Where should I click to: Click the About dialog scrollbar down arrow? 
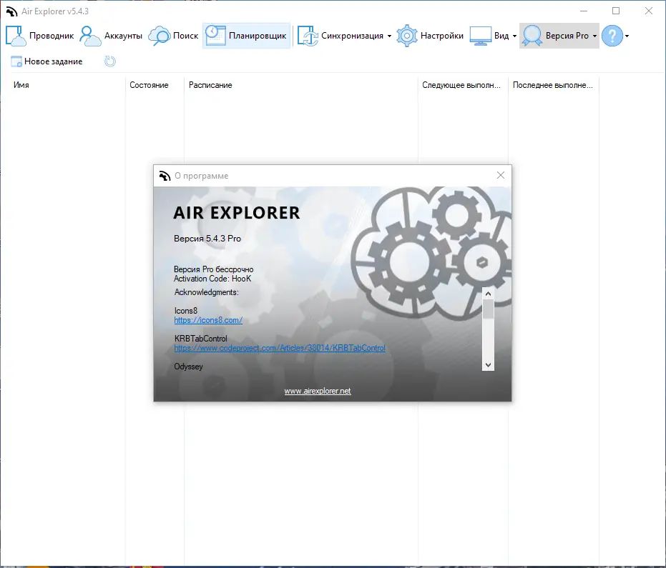(x=488, y=364)
